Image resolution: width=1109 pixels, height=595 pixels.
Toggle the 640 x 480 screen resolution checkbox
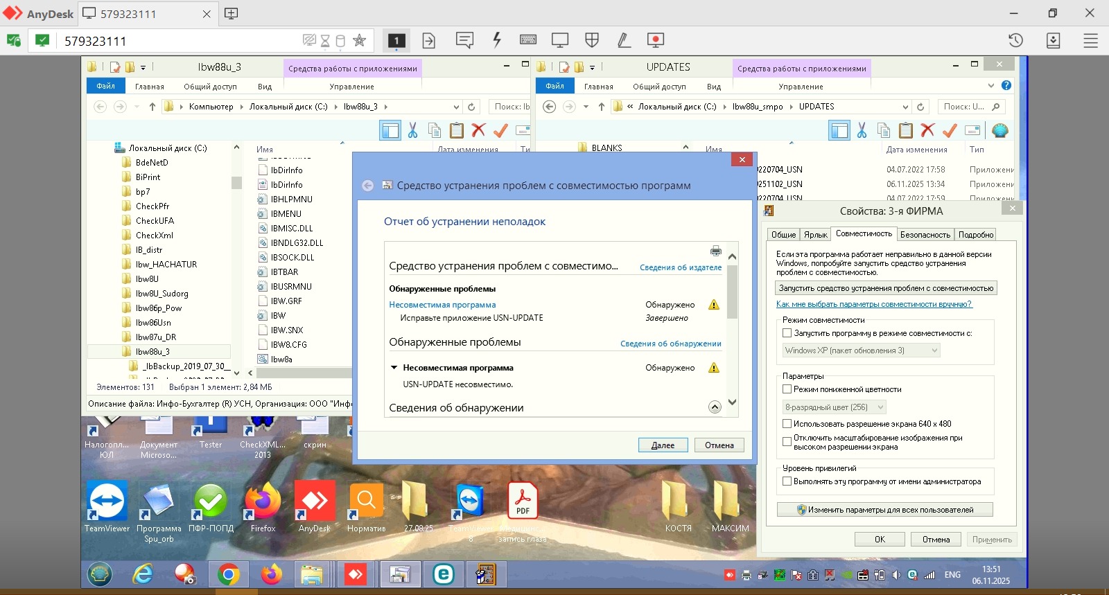coord(787,424)
